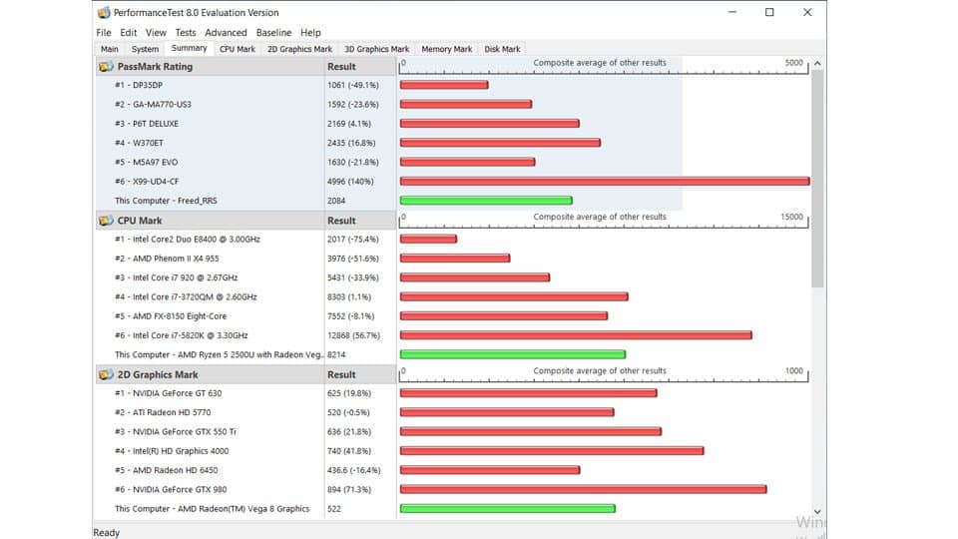Switch to the 3D Graphics Mark tab
Image resolution: width=958 pixels, height=539 pixels.
[x=376, y=49]
